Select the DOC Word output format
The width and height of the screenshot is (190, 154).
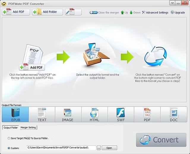tap(174, 114)
